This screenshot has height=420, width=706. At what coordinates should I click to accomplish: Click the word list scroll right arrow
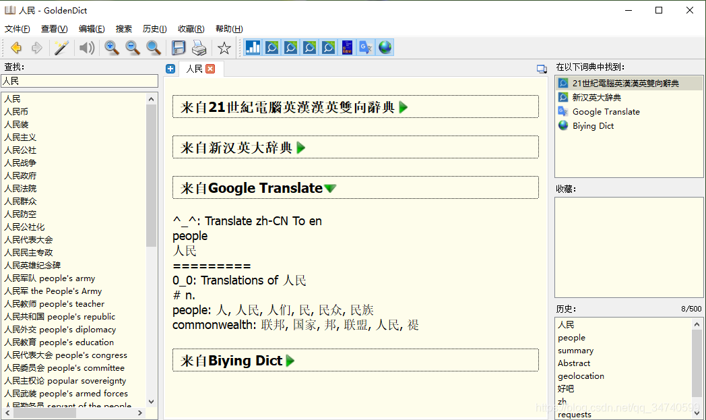click(x=140, y=413)
